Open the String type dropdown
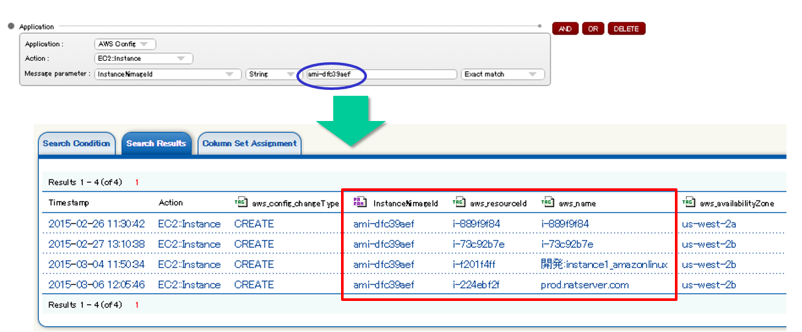Image resolution: width=802 pixels, height=332 pixels. click(272, 74)
